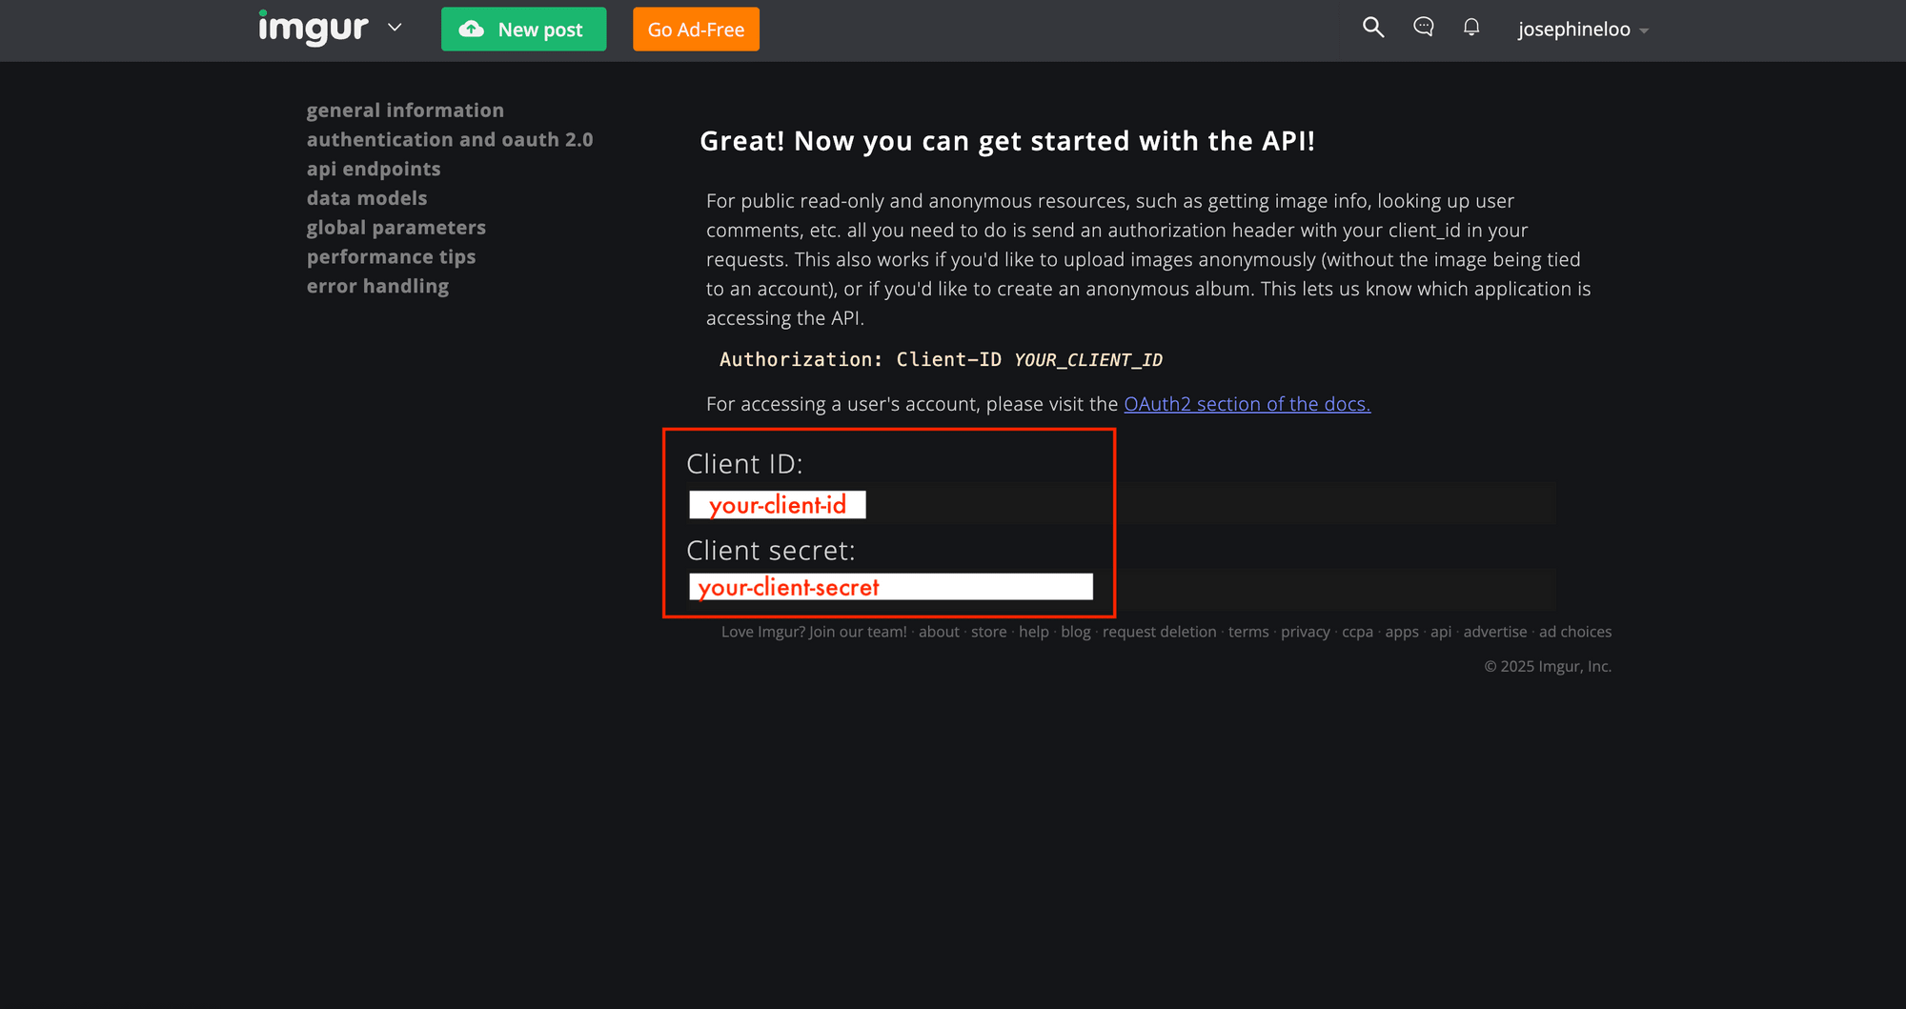Select performance tips in sidebar

[x=391, y=257]
